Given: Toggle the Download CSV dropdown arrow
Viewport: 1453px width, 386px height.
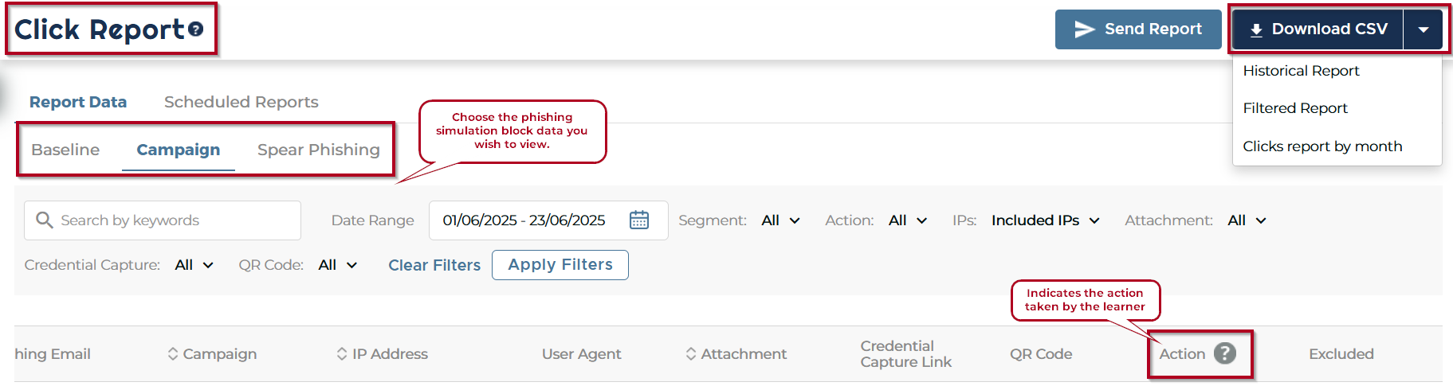Looking at the screenshot, I should pyautogui.click(x=1424, y=29).
